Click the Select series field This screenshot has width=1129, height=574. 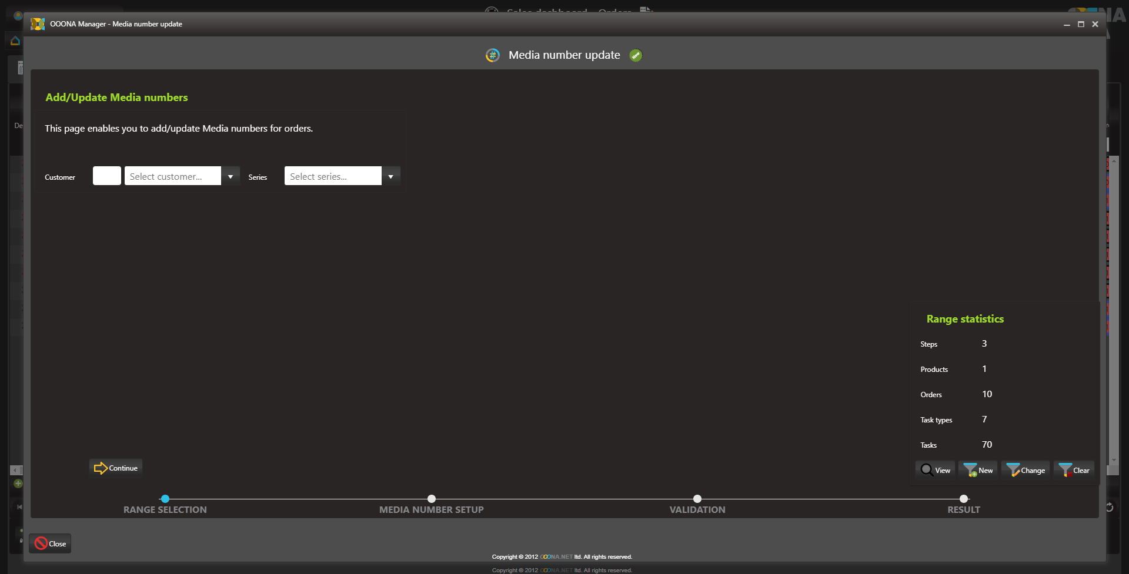pyautogui.click(x=333, y=176)
